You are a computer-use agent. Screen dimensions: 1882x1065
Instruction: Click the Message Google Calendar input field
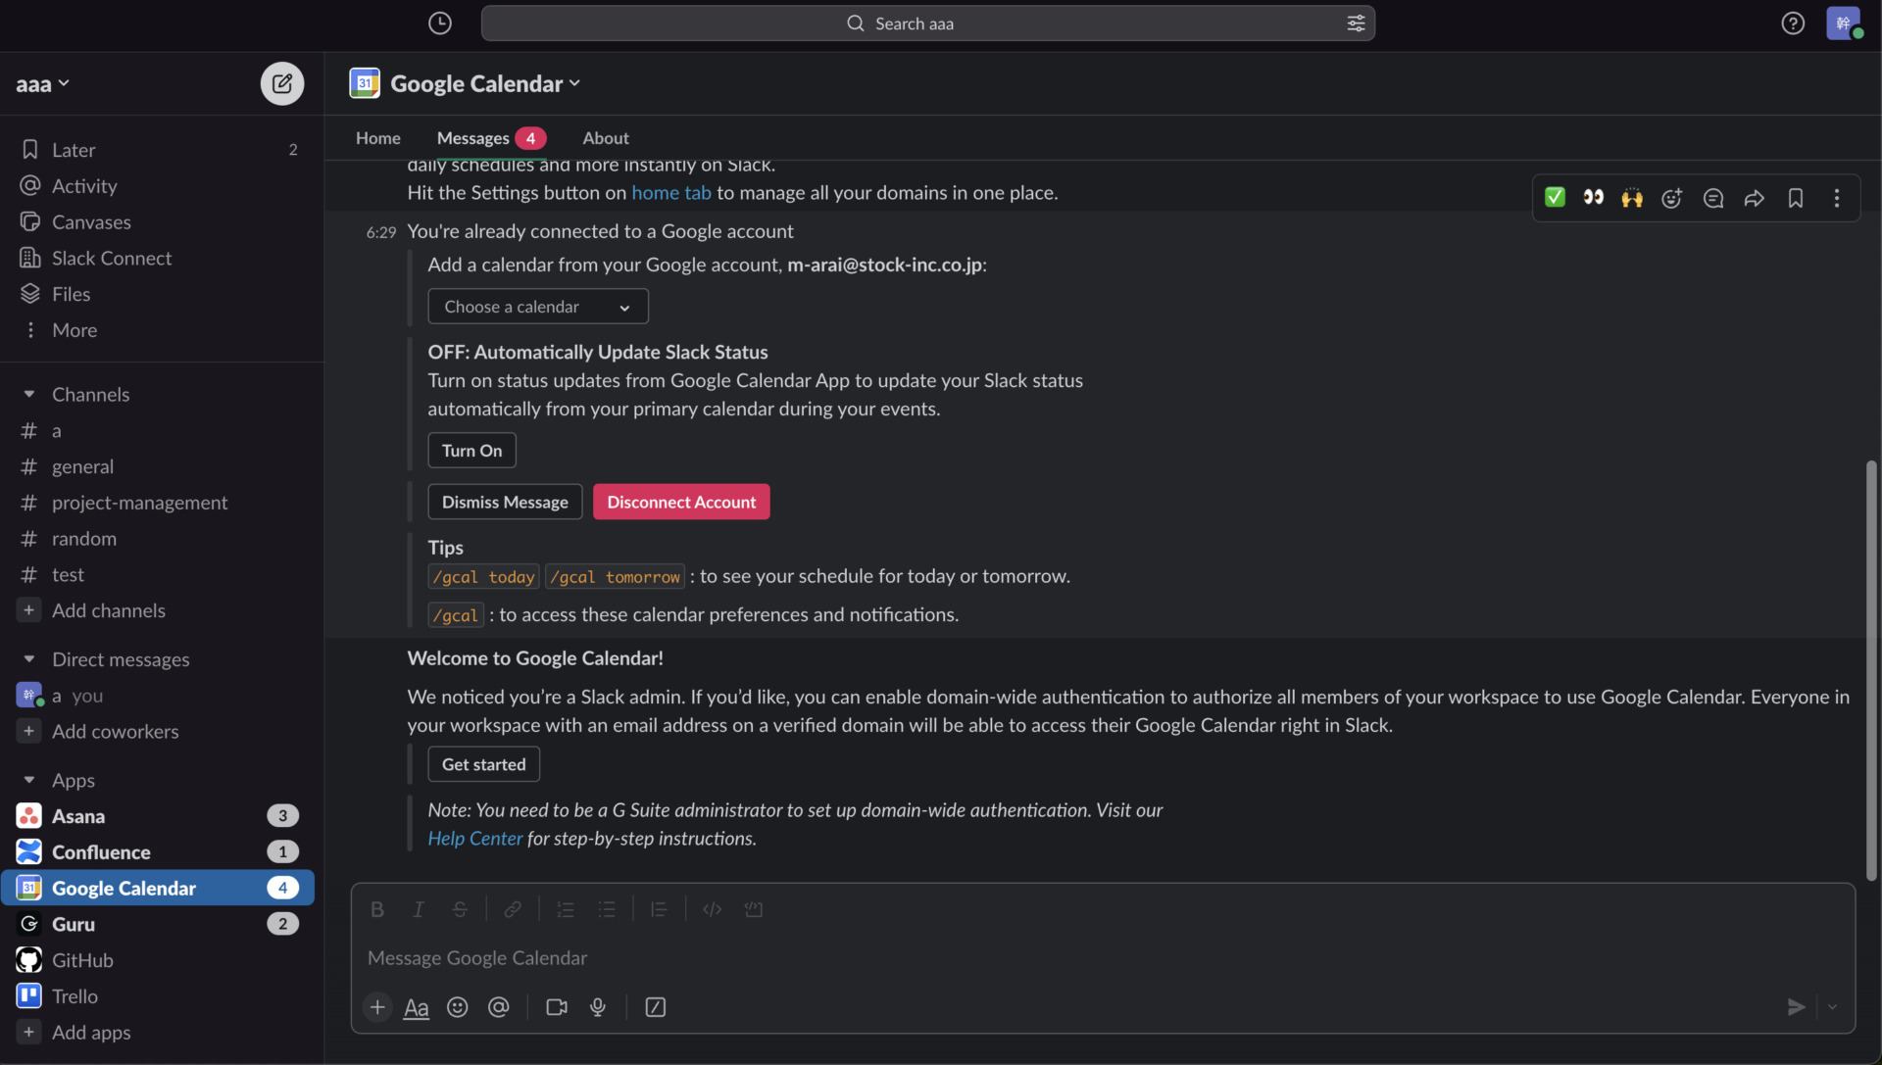click(980, 958)
